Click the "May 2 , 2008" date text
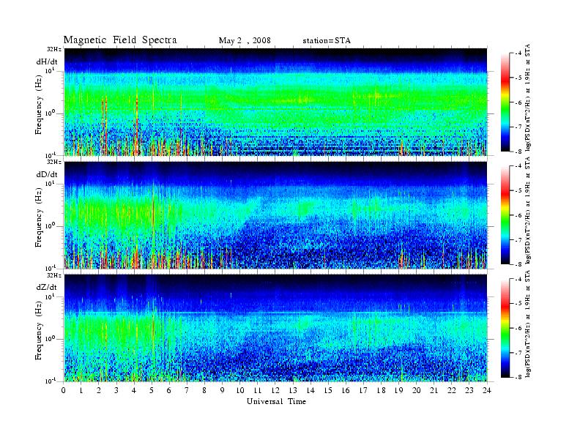This screenshot has height=448, width=580. click(x=245, y=41)
